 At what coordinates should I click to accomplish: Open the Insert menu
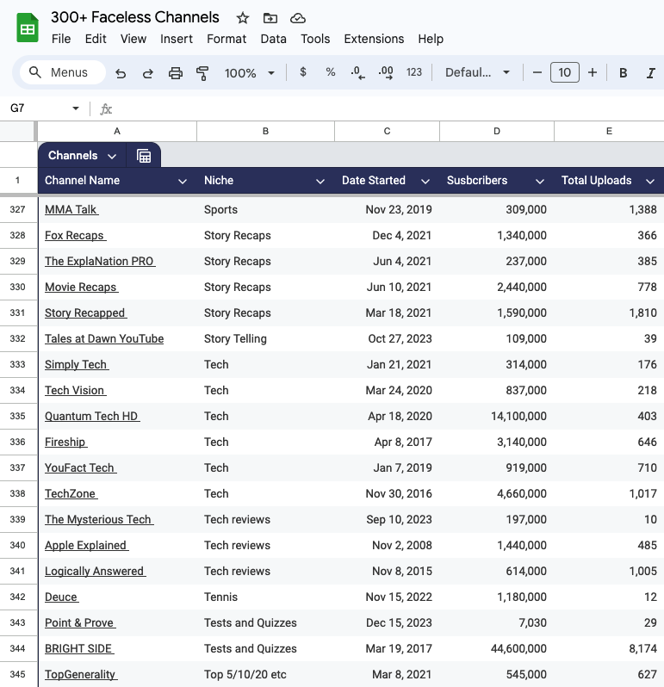click(177, 39)
